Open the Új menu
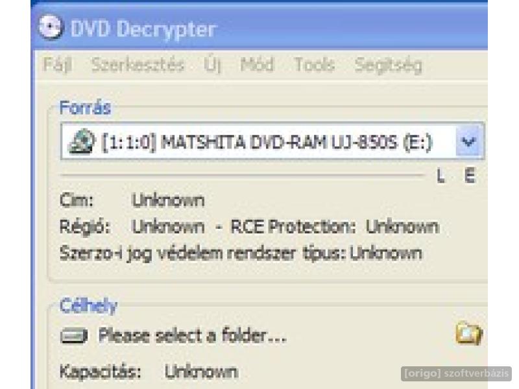 click(212, 65)
